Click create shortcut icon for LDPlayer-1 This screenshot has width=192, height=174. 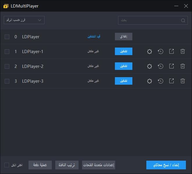pos(171,51)
